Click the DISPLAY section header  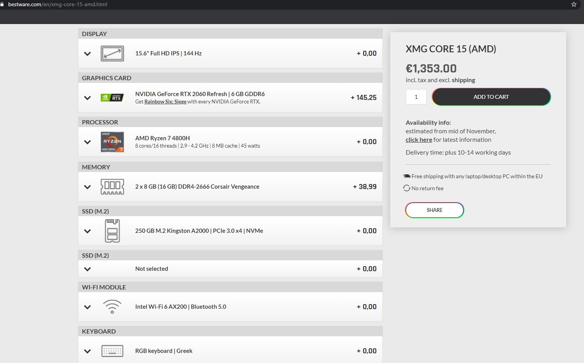coord(230,34)
